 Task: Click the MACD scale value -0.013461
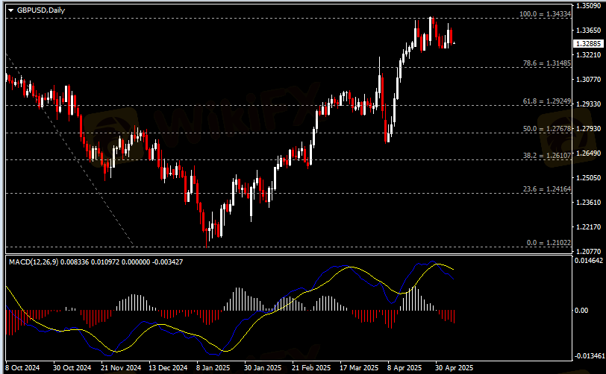click(x=589, y=356)
